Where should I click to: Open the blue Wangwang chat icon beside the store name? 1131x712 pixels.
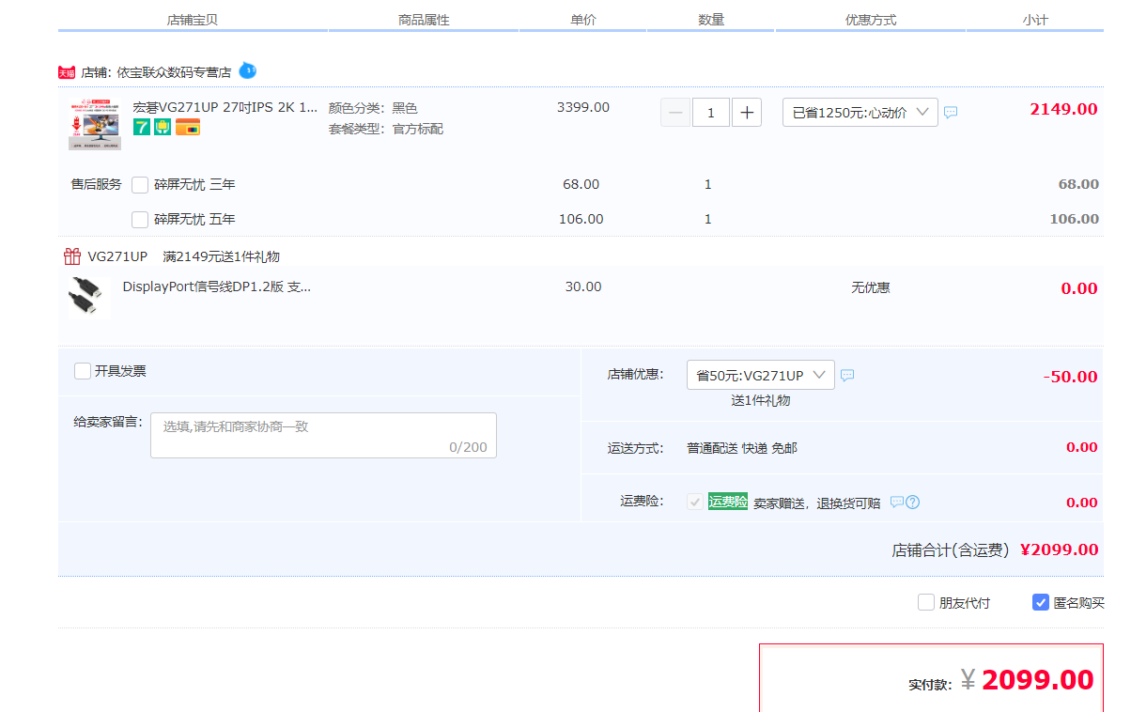point(248,70)
